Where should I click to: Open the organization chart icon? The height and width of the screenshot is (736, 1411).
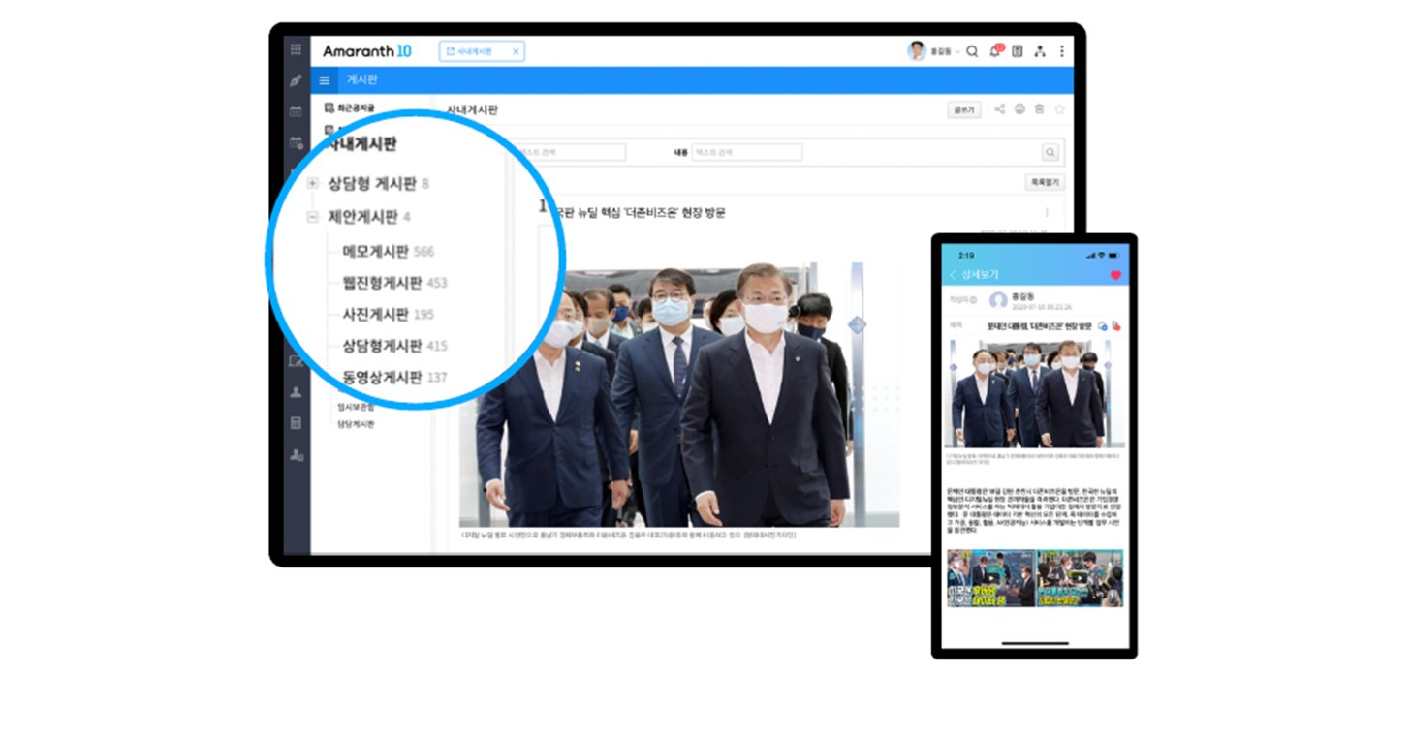pos(1040,51)
